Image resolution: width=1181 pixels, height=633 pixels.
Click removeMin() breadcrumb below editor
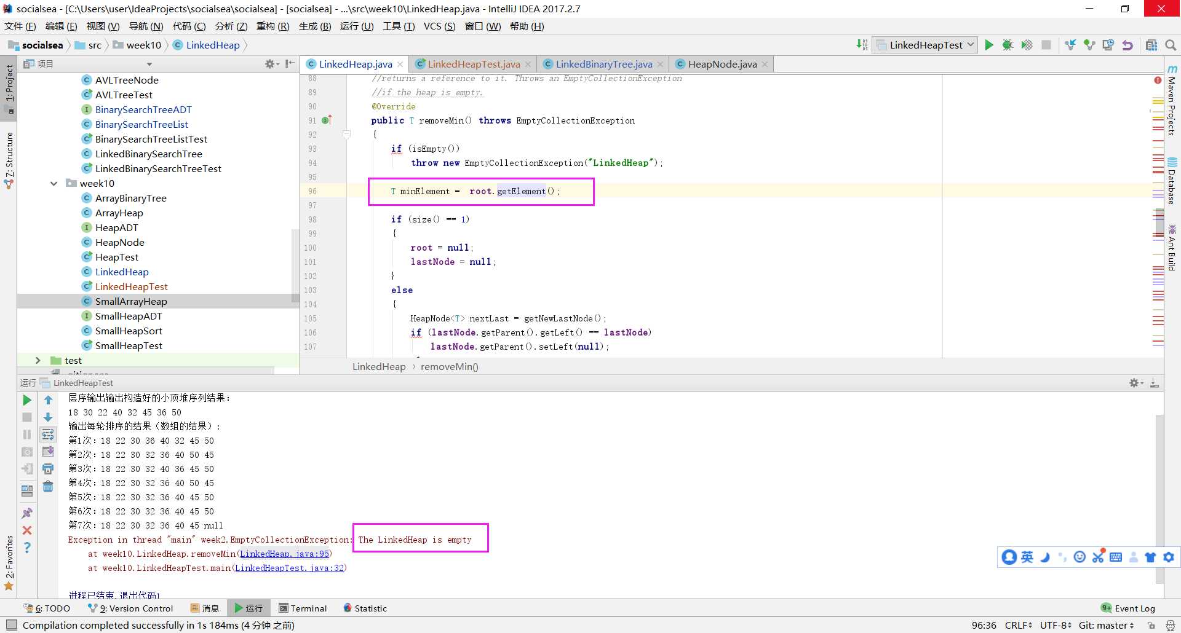tap(449, 366)
